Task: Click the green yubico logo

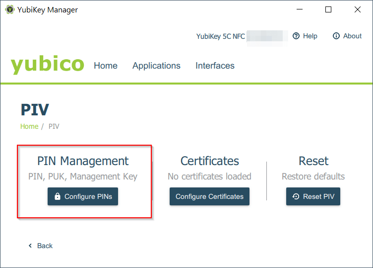Action: (x=48, y=65)
